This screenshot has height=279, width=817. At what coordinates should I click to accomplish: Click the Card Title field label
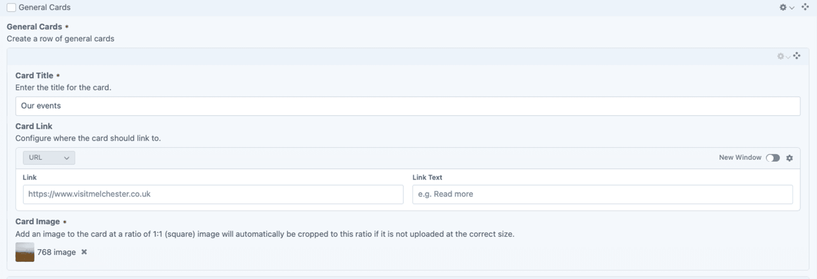(x=34, y=76)
